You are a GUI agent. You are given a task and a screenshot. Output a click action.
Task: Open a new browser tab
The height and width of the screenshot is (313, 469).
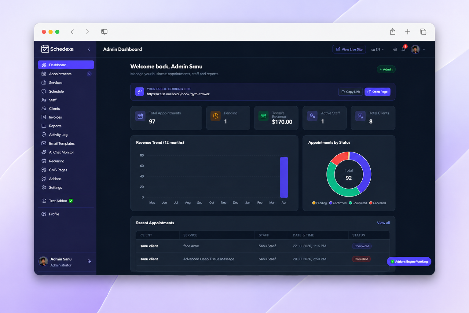(408, 32)
